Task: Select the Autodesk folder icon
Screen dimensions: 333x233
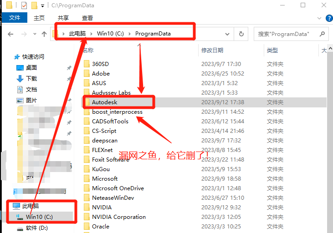Action: click(87, 102)
